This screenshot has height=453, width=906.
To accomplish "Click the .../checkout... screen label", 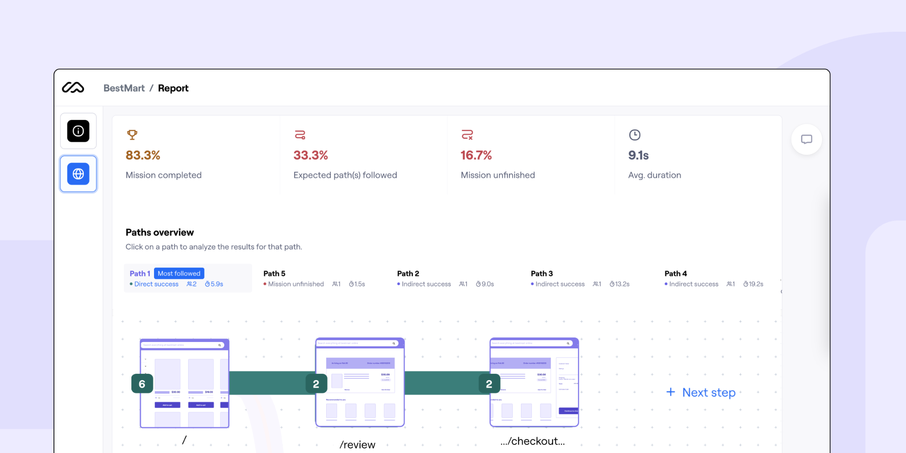I will point(533,441).
